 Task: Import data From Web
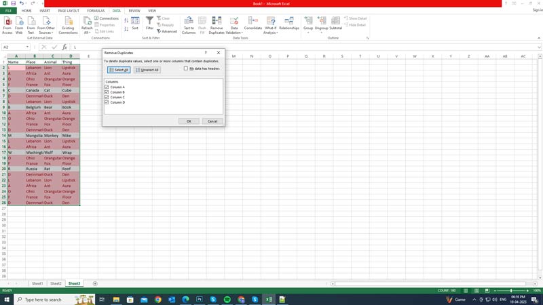pyautogui.click(x=19, y=26)
